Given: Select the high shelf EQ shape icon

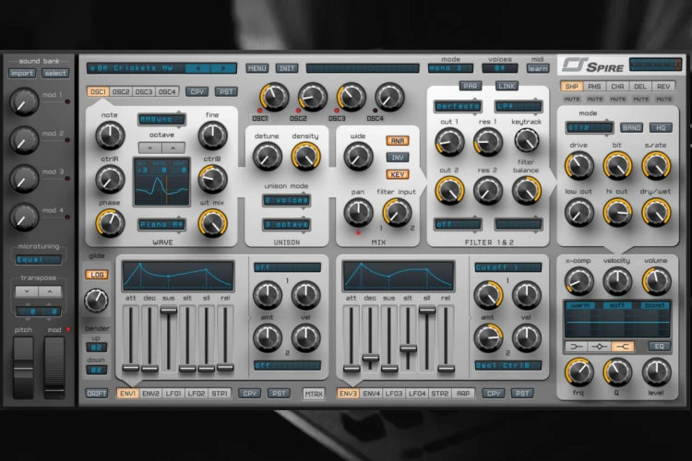Looking at the screenshot, I should click(623, 347).
